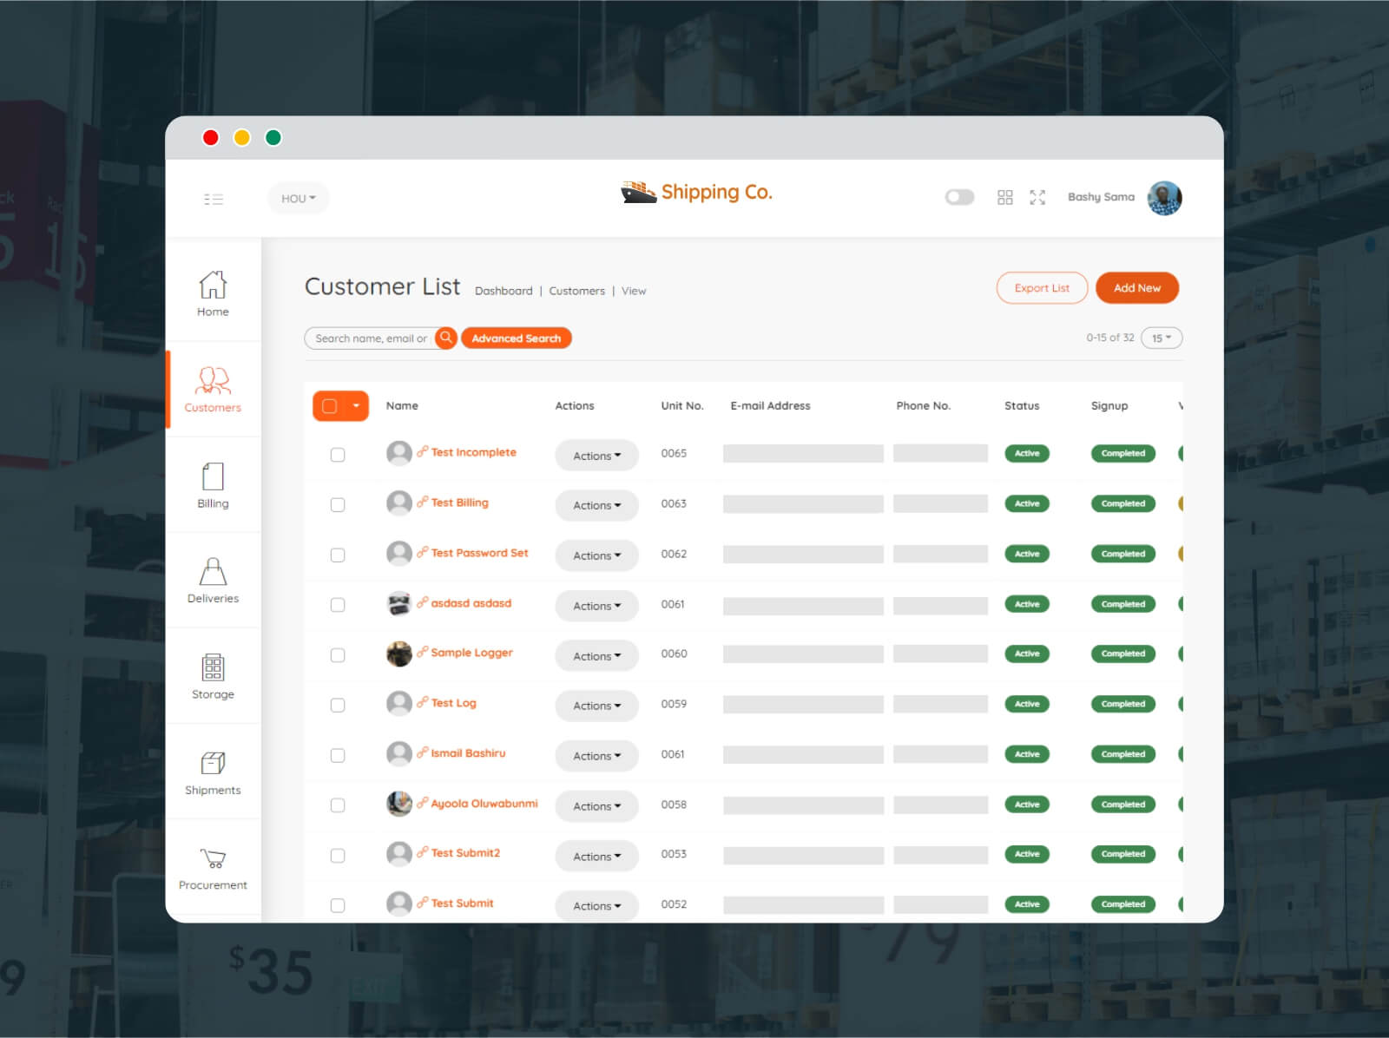
Task: Open Actions dropdown for Test Password Set
Action: 597,555
